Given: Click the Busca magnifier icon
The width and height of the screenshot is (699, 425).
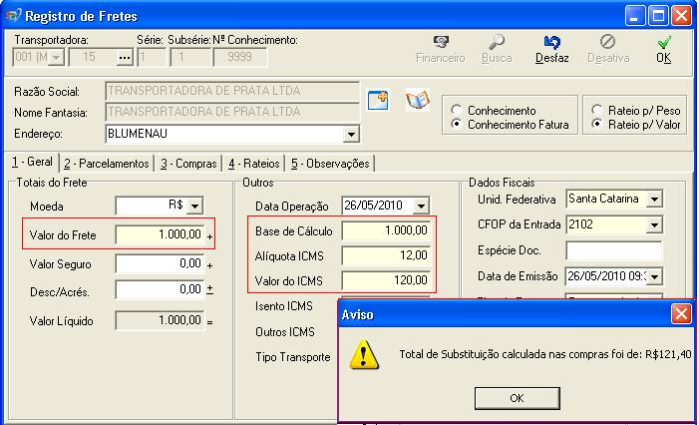Looking at the screenshot, I should [497, 43].
